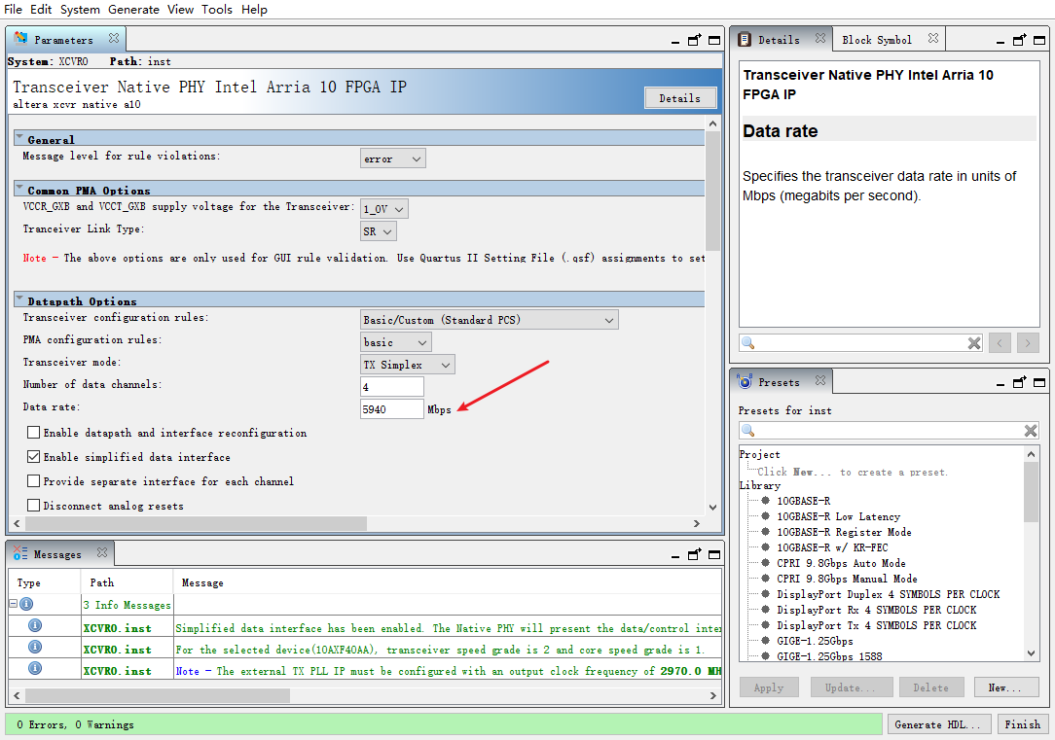This screenshot has height=740, width=1055.
Task: Open the supply voltage 1_0V dropdown
Action: [384, 209]
